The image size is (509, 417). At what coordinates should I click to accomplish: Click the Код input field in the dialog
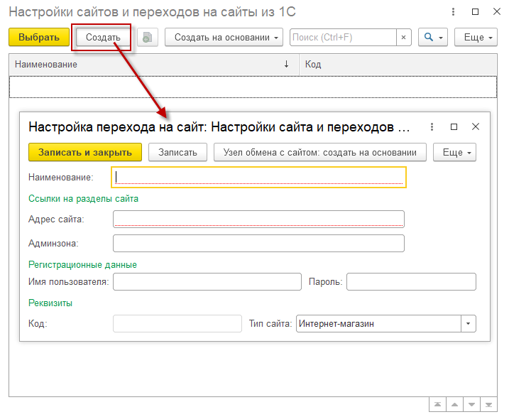pos(177,323)
